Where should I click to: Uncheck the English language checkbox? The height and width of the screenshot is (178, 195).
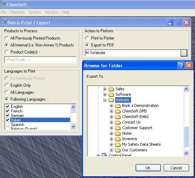pyautogui.click(x=7, y=107)
